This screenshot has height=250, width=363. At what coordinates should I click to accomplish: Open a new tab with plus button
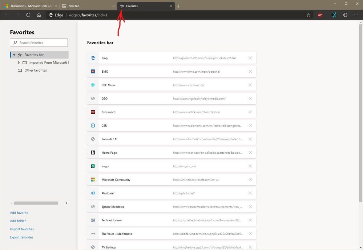tap(179, 6)
